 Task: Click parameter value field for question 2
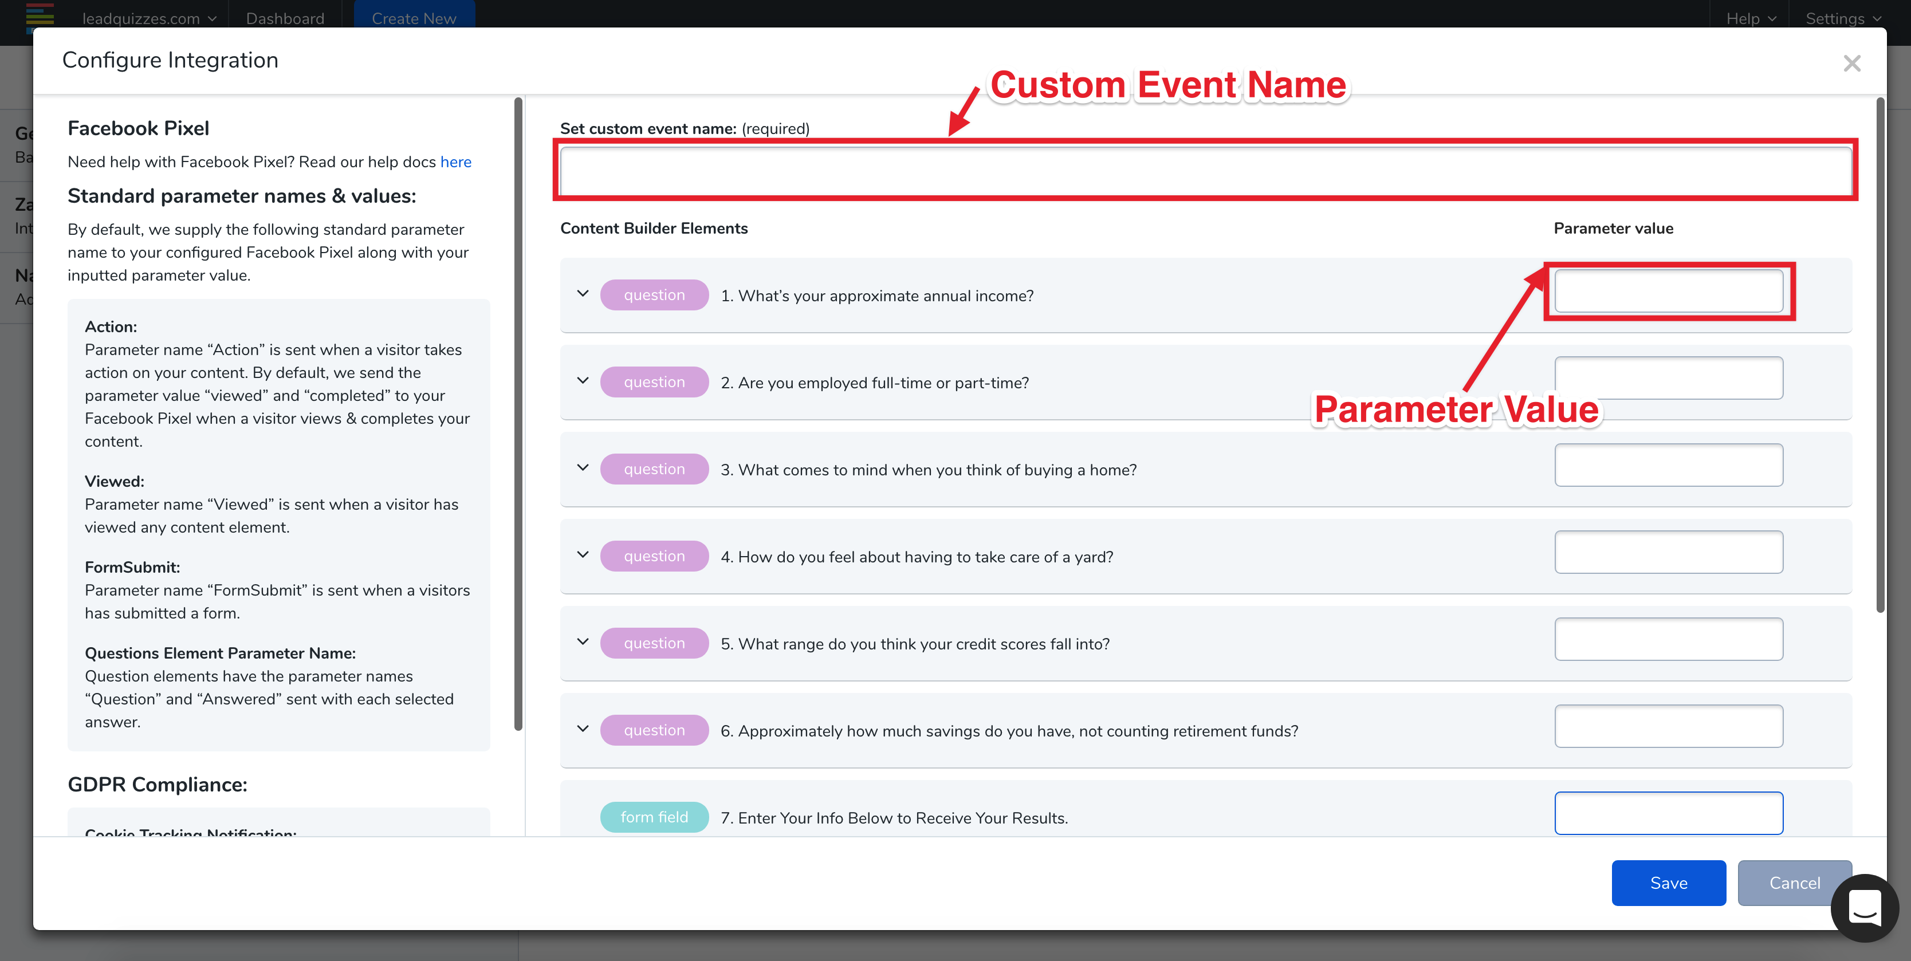(1669, 378)
